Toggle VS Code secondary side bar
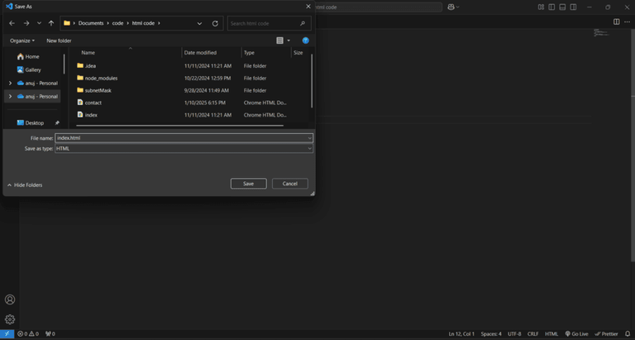Viewport: 635px width, 340px height. [x=574, y=7]
